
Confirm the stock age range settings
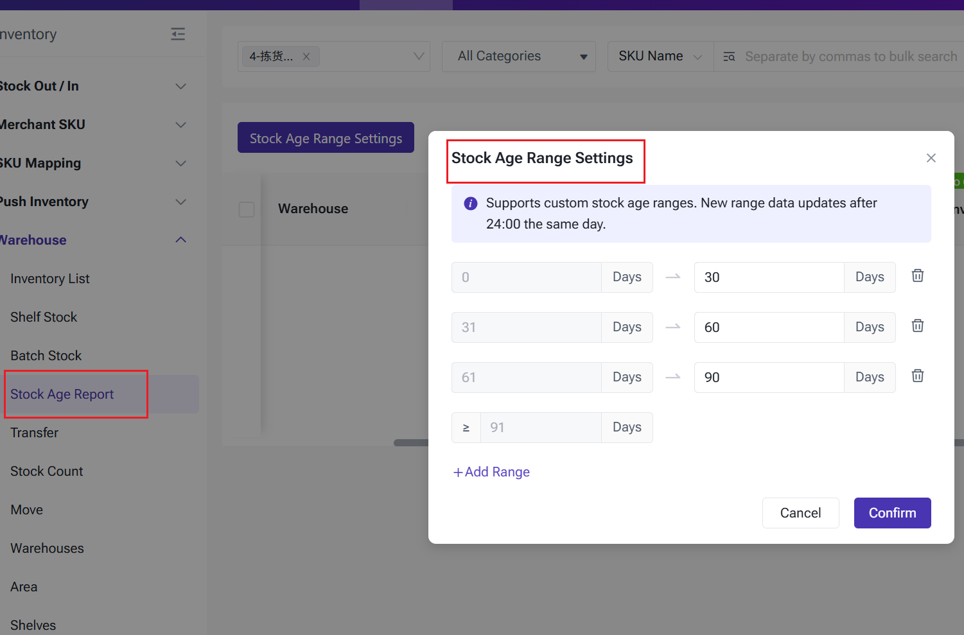(892, 513)
